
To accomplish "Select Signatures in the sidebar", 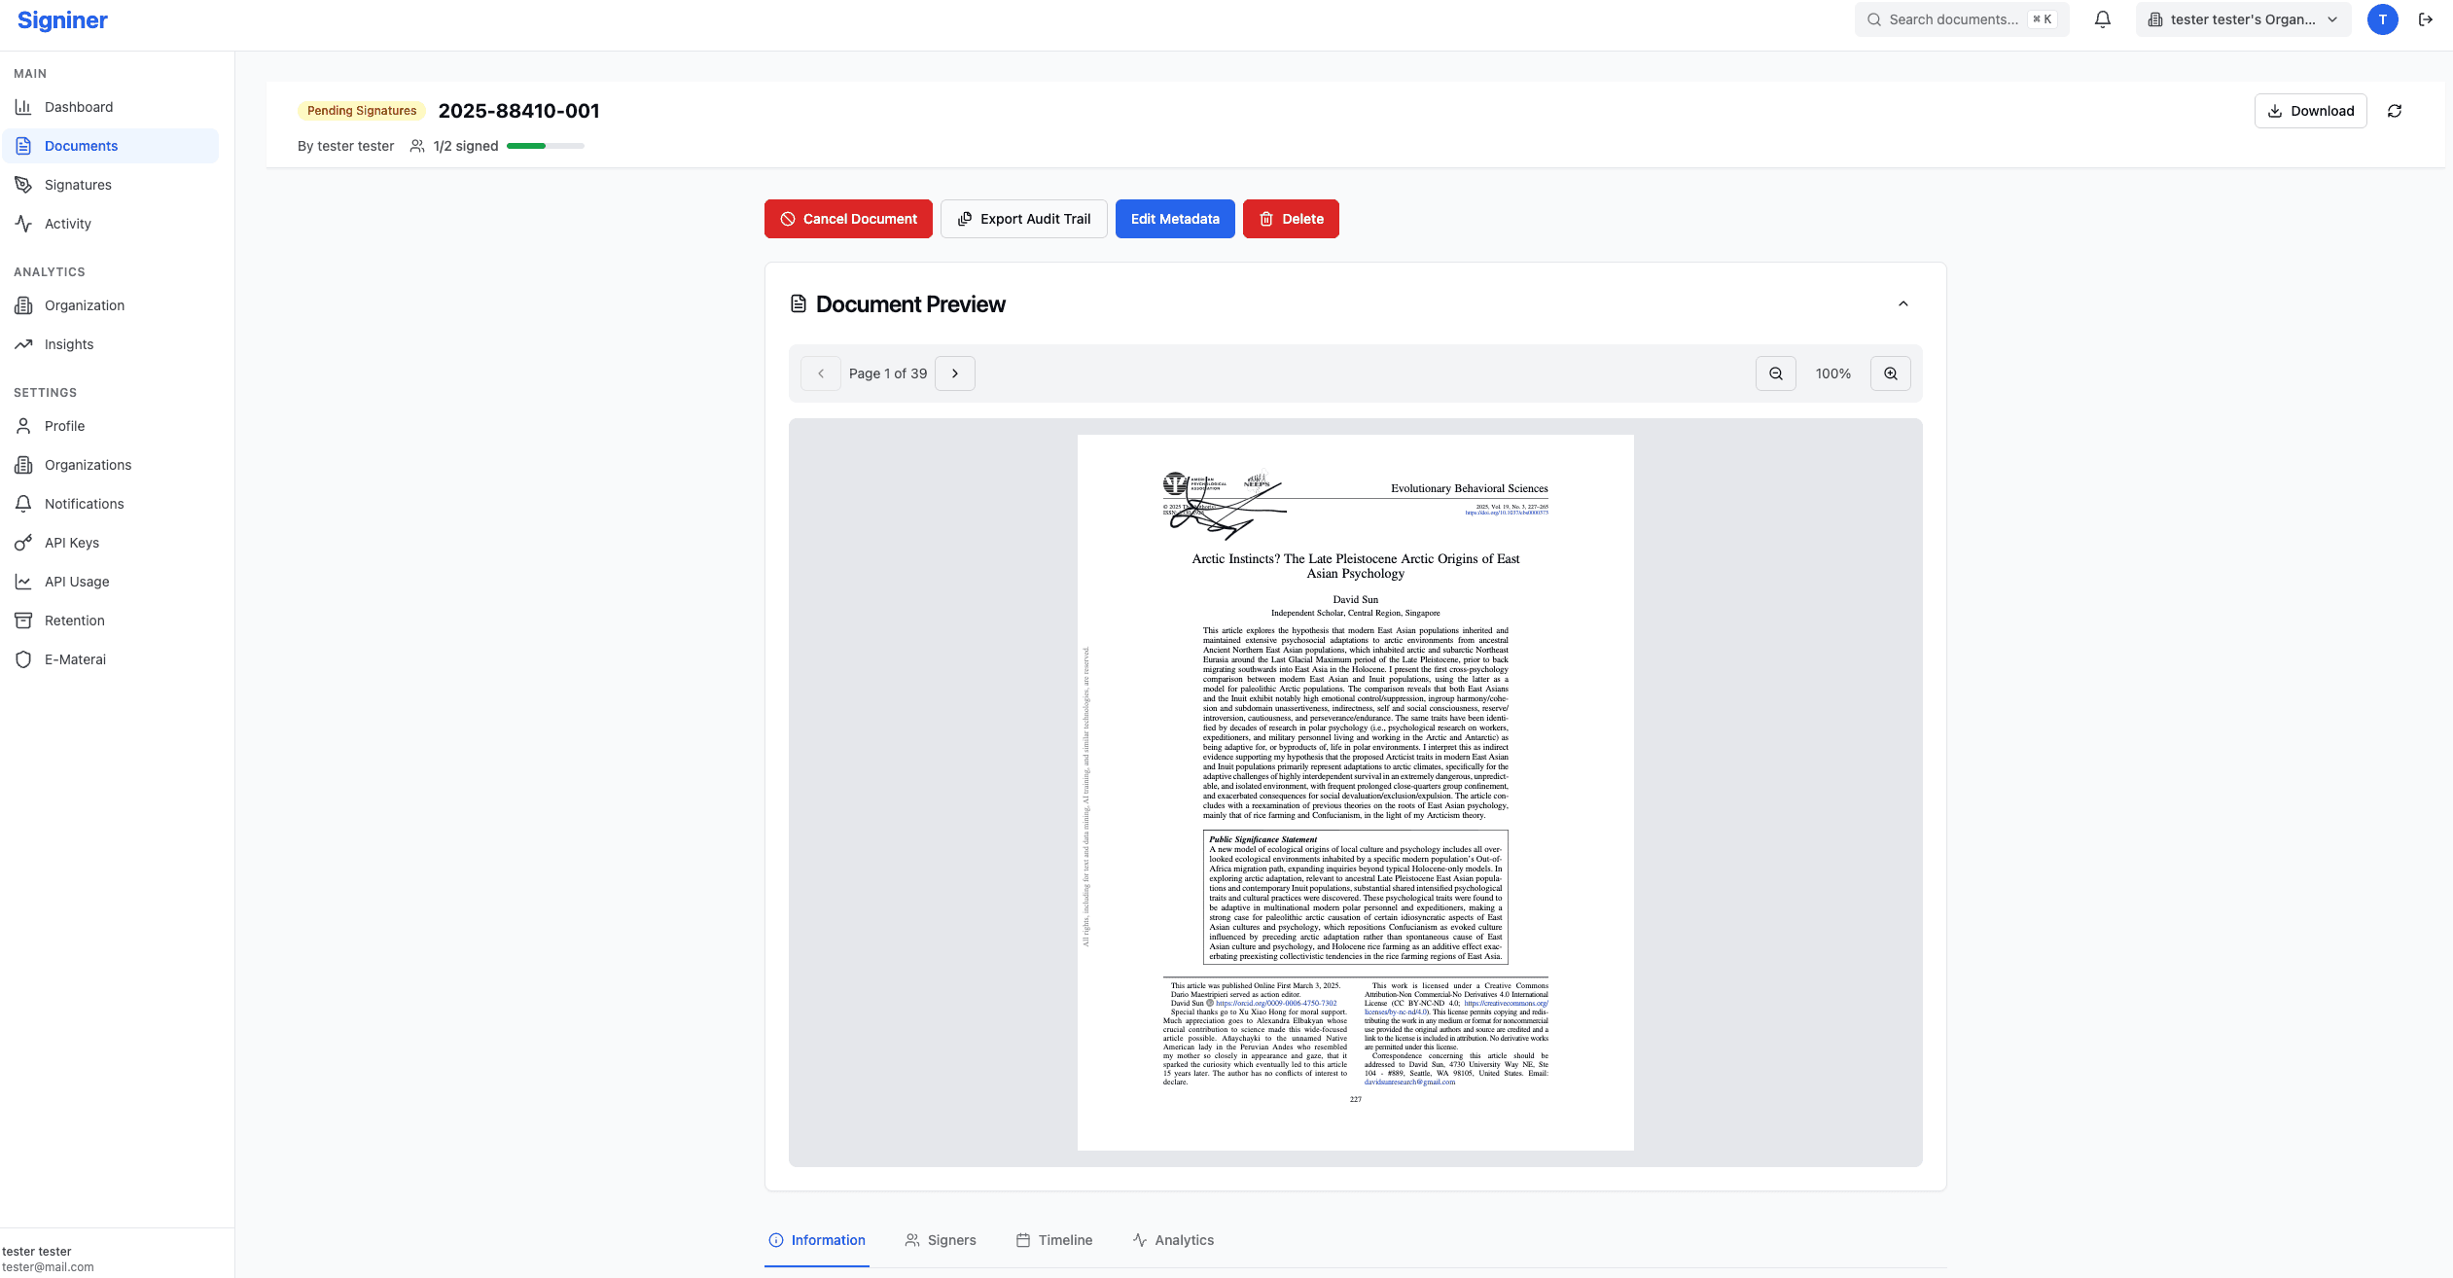I will (x=78, y=184).
